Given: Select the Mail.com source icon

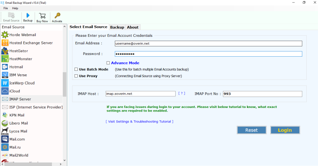Looking at the screenshot, I should click(5, 139).
